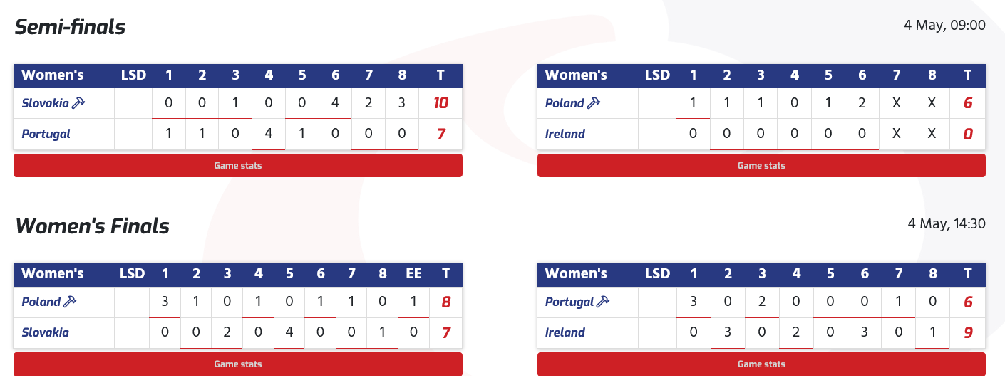
Task: Click Portugal team name in the semi-final table
Action: point(46,134)
